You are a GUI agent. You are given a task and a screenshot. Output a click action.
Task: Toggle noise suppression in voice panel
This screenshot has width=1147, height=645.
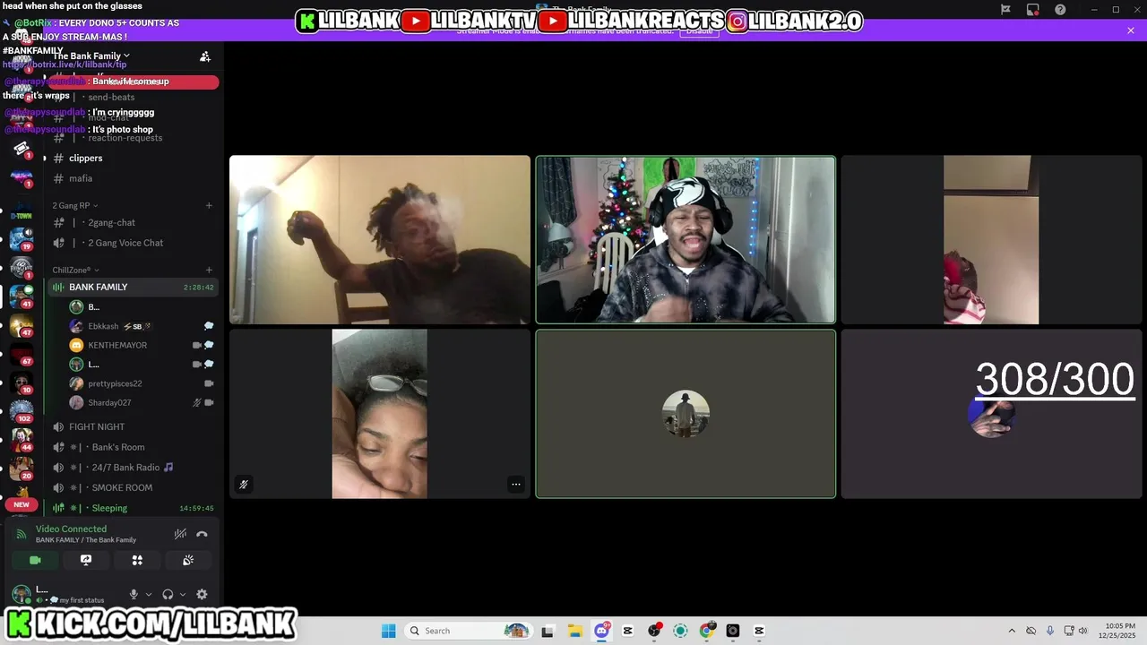[180, 534]
